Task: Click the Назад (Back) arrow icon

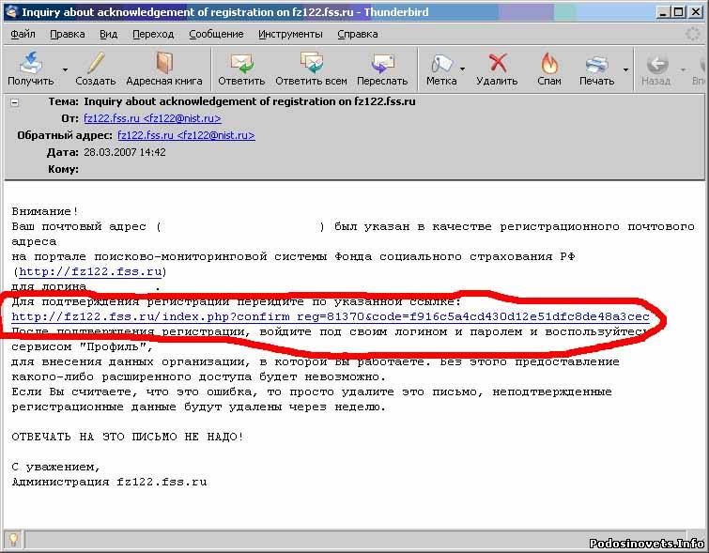Action: point(656,64)
